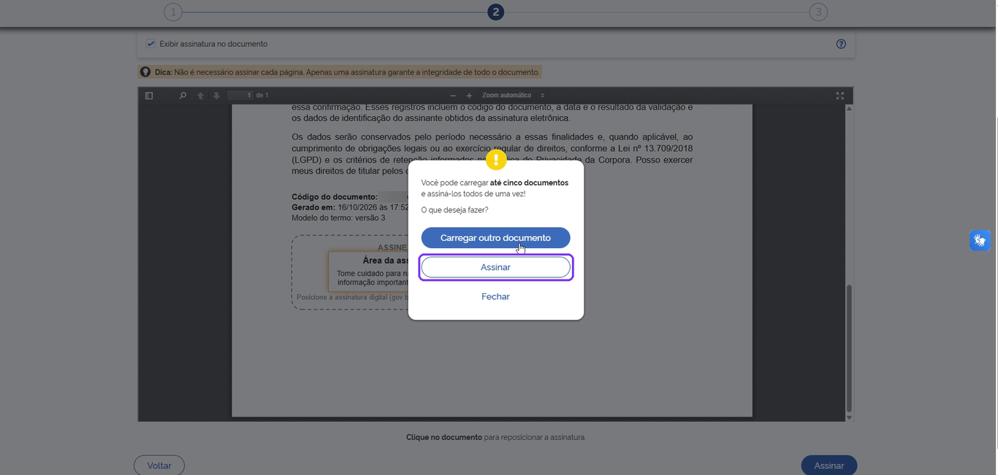The image size is (998, 475).
Task: Open the help question-mark icon
Action: [x=841, y=44]
